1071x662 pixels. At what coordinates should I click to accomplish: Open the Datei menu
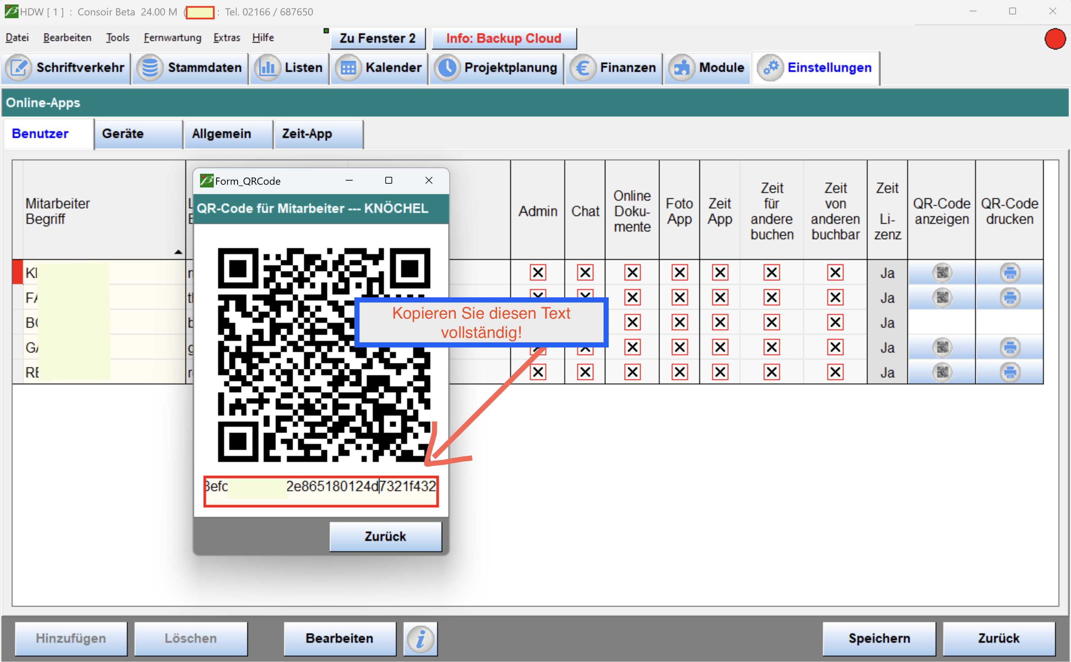coord(17,38)
